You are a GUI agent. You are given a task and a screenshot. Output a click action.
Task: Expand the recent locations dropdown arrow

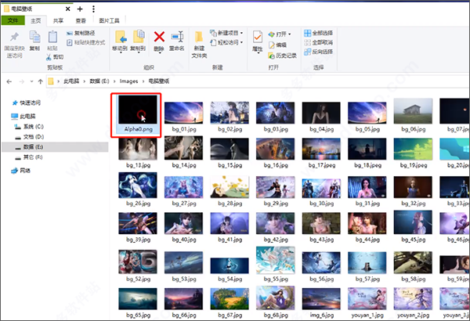pyautogui.click(x=31, y=81)
